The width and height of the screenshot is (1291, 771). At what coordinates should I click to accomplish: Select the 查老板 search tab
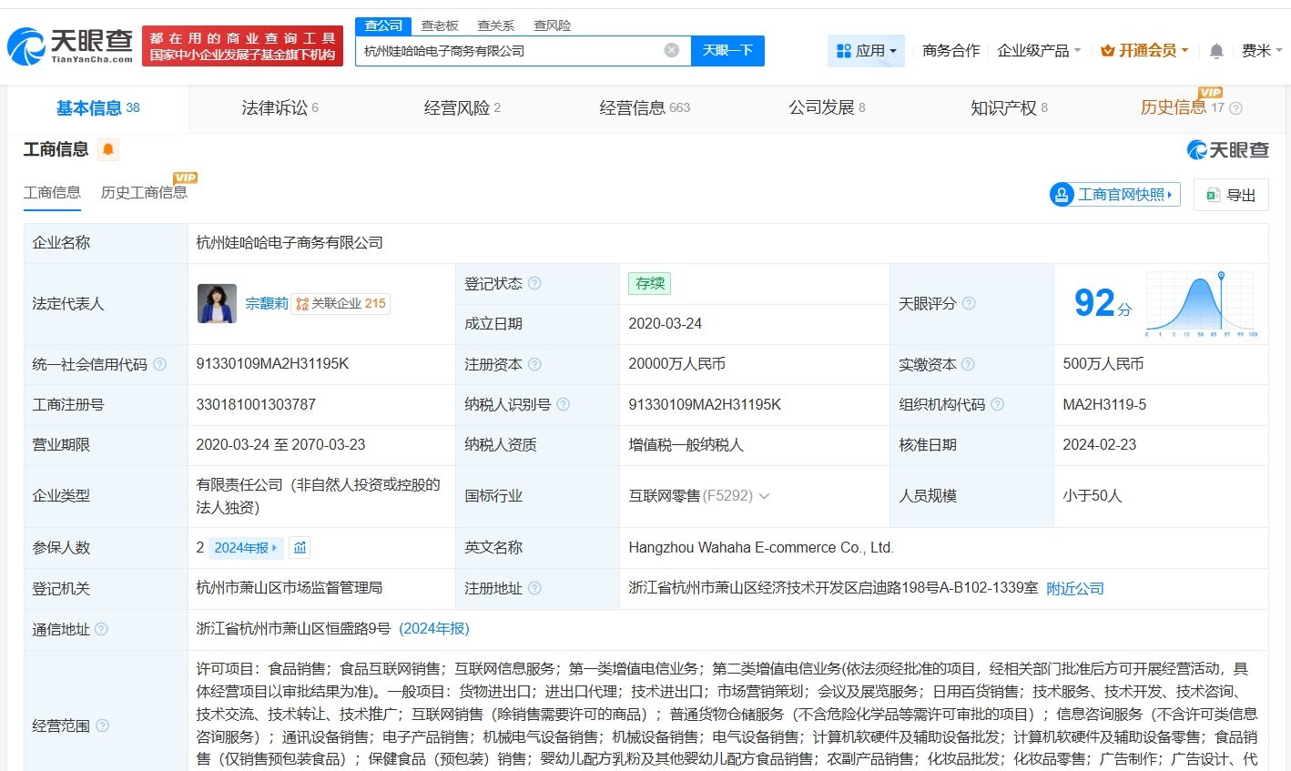(440, 25)
